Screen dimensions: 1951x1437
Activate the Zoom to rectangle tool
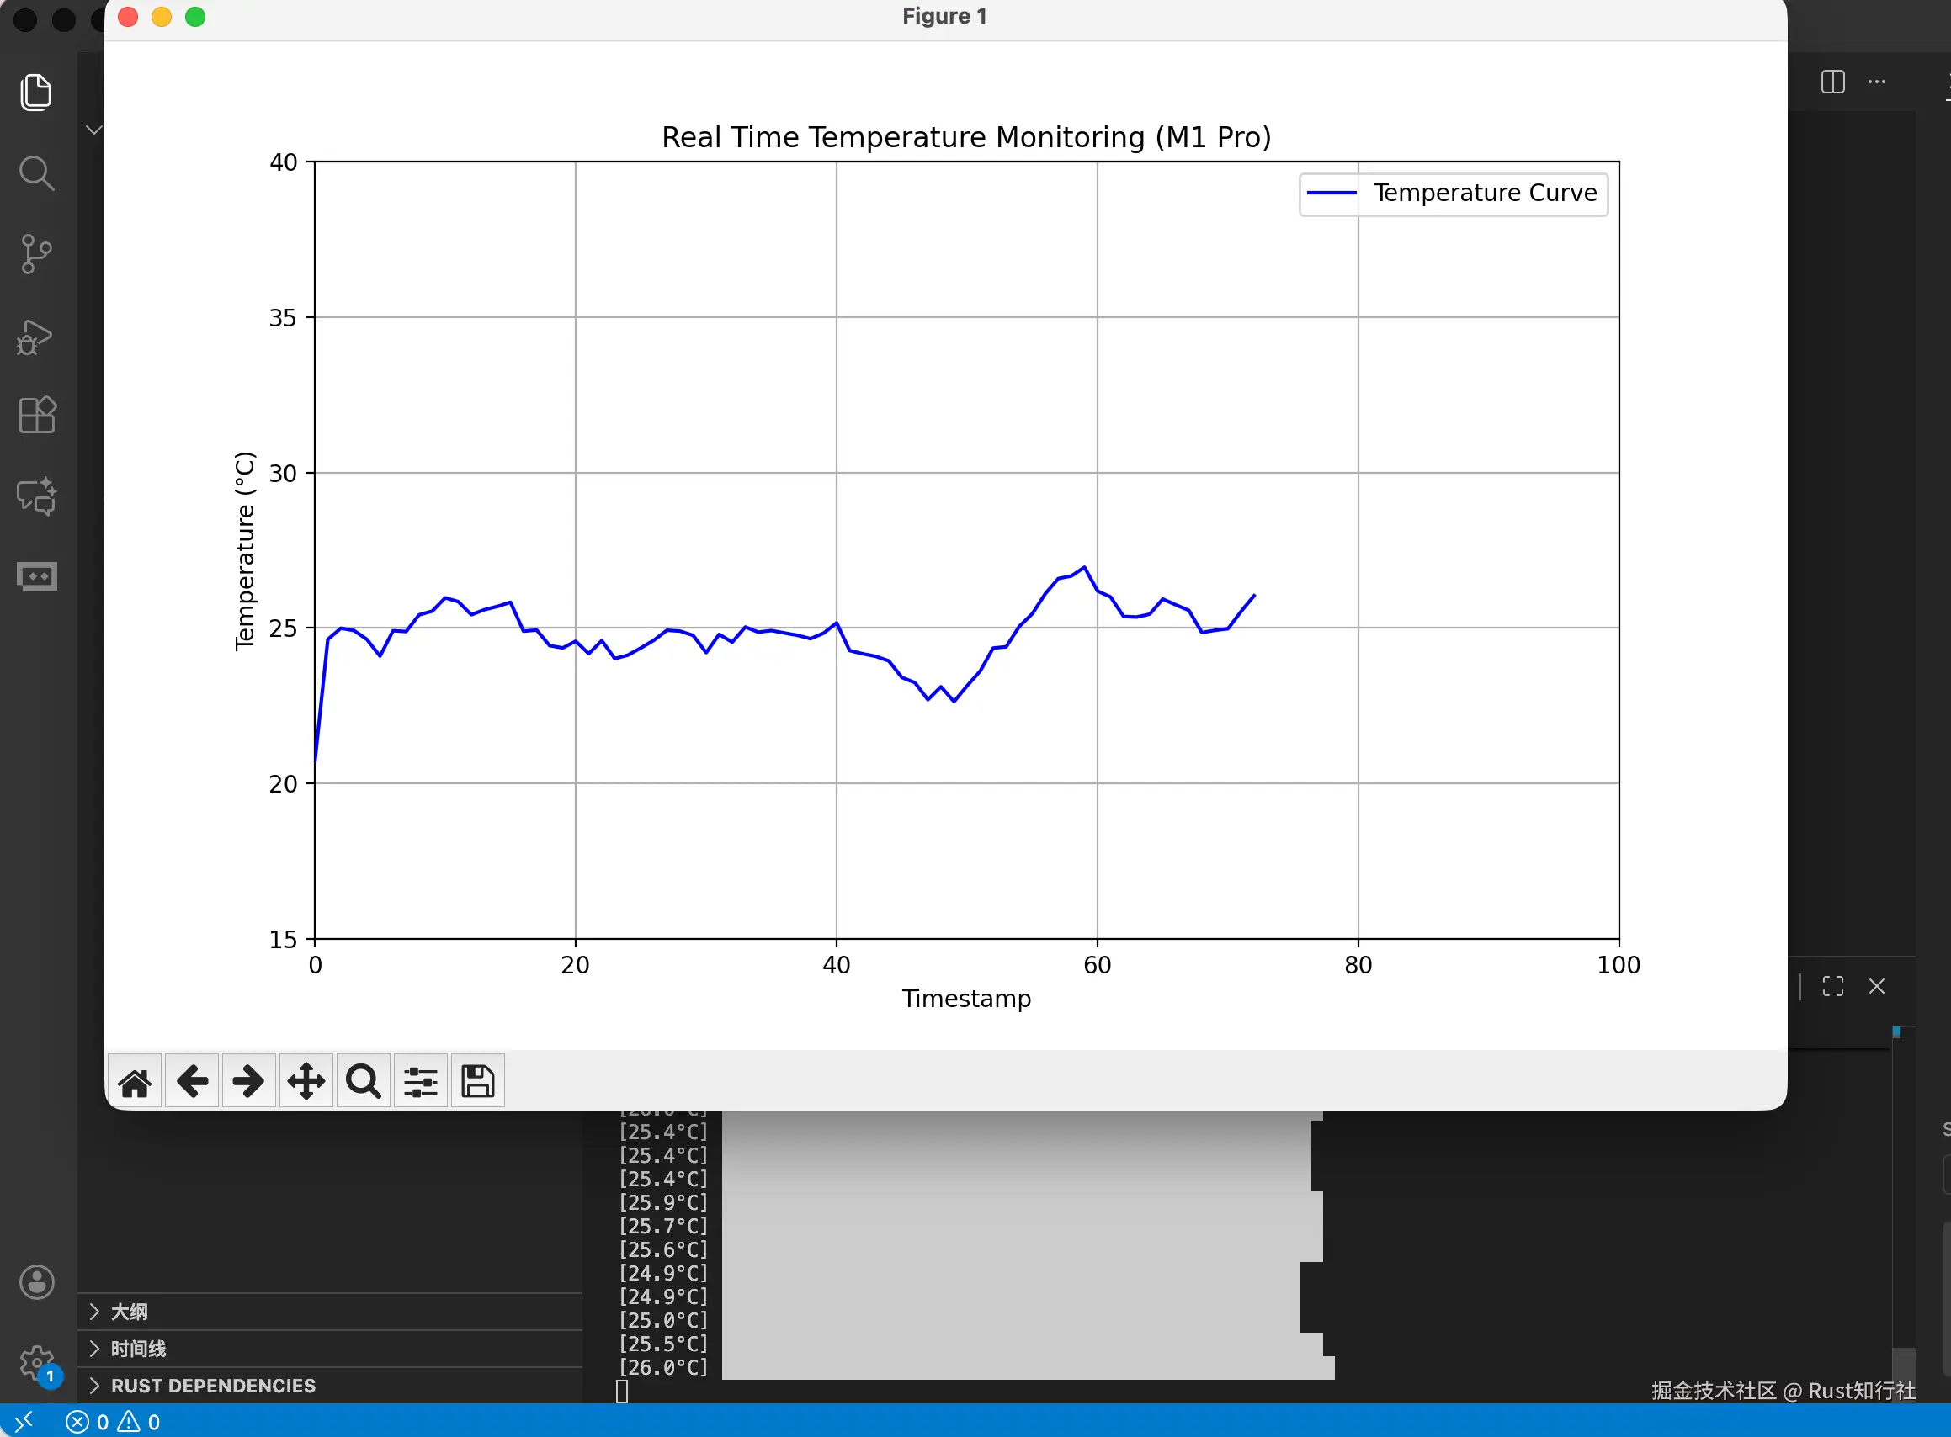point(363,1082)
